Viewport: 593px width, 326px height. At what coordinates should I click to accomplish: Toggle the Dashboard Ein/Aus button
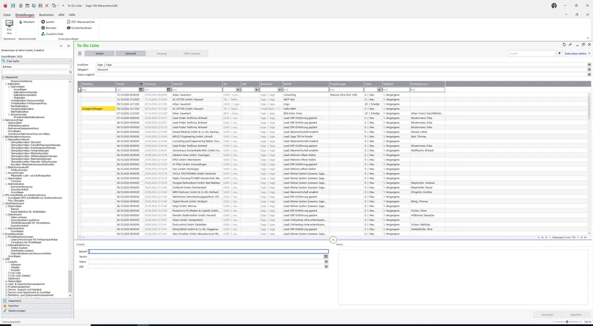click(x=9, y=27)
